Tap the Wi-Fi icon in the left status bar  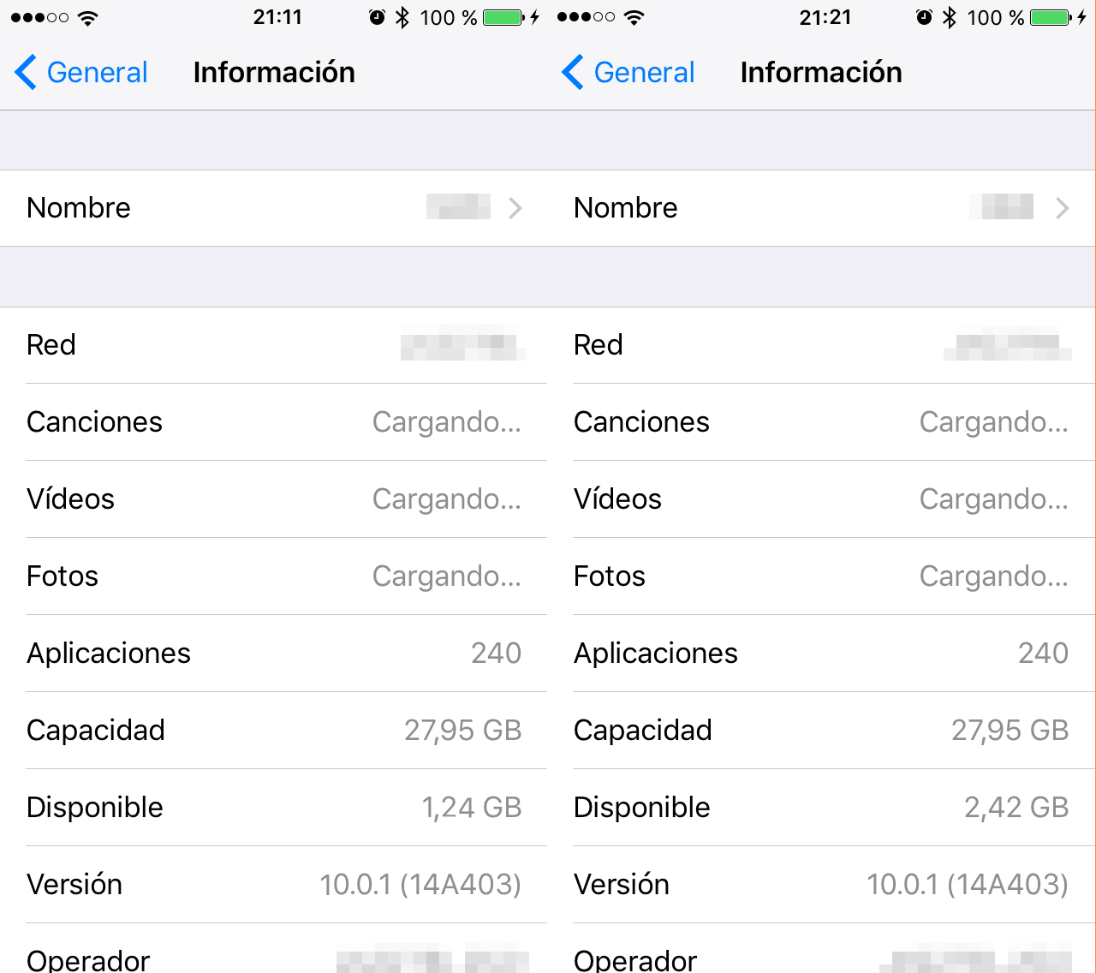point(87,17)
